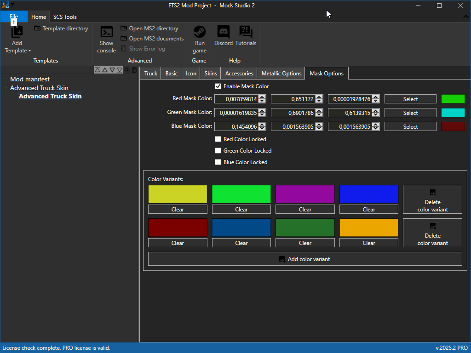Launch the game via Run game

pyautogui.click(x=199, y=39)
